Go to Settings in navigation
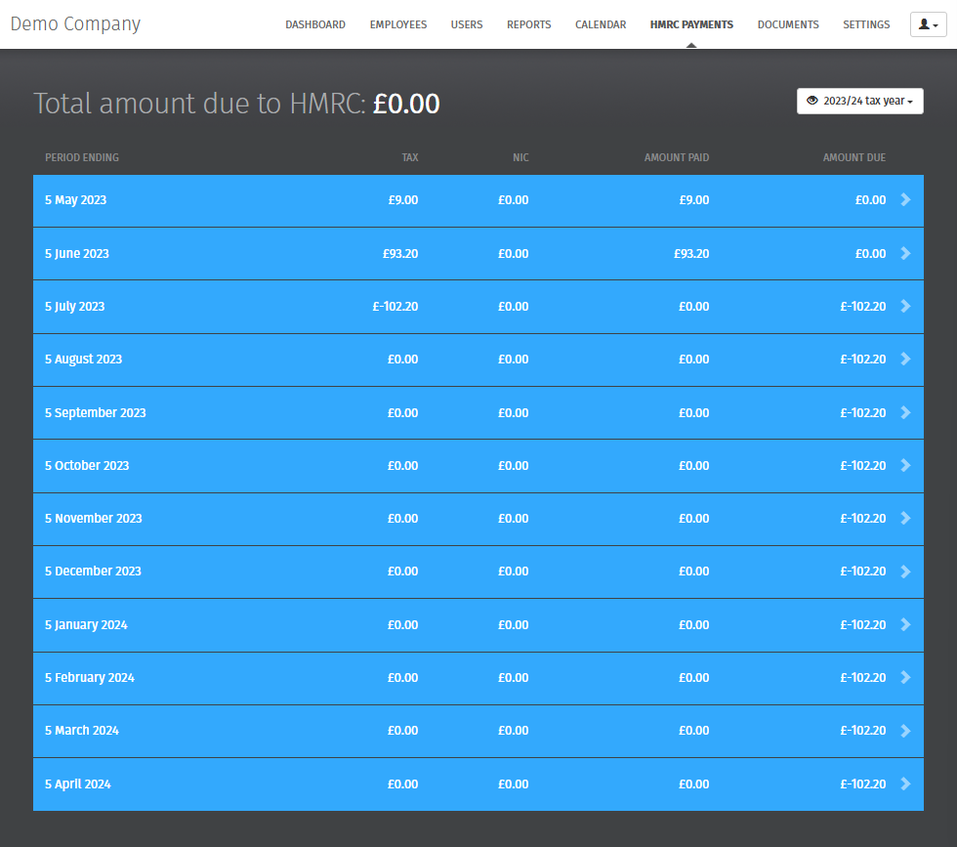This screenshot has height=847, width=957. (x=866, y=24)
